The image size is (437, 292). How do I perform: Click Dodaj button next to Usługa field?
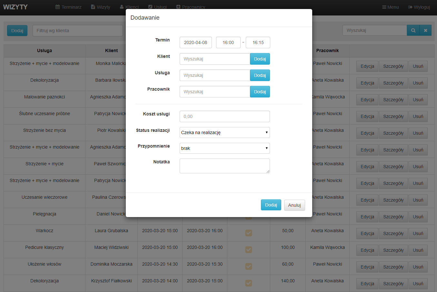coord(260,75)
